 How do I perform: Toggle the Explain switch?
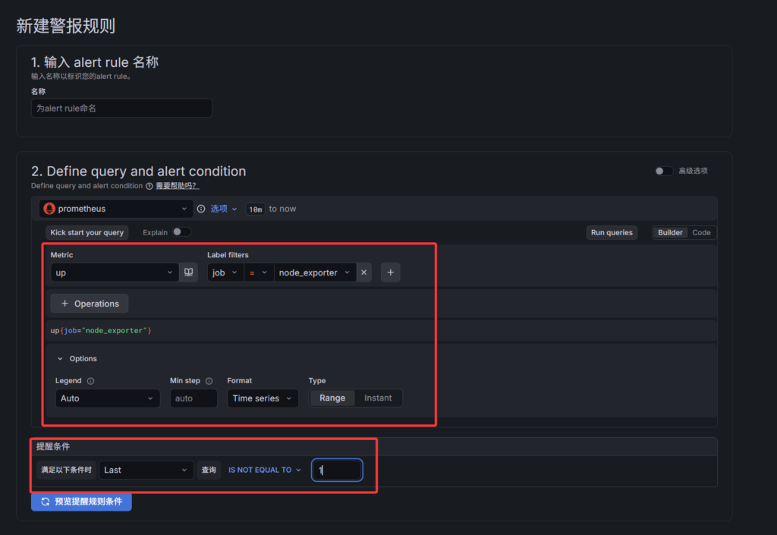point(181,232)
